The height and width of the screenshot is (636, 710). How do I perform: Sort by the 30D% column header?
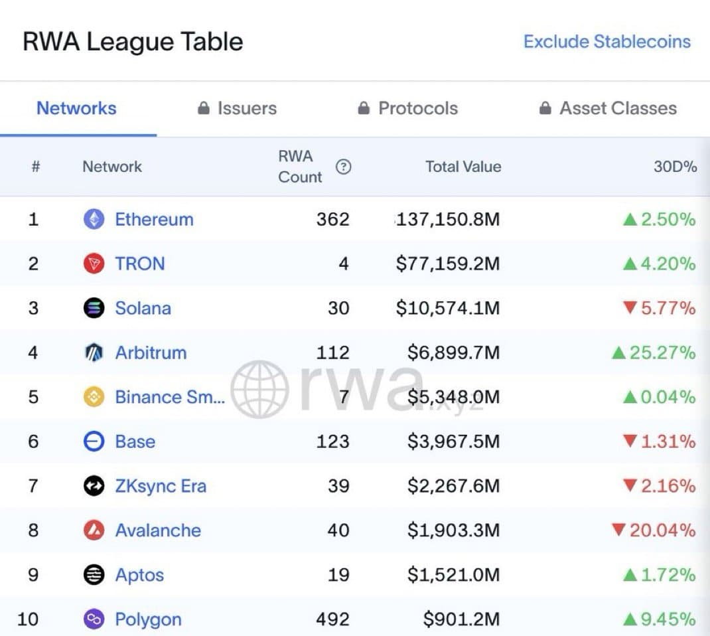[x=675, y=167]
